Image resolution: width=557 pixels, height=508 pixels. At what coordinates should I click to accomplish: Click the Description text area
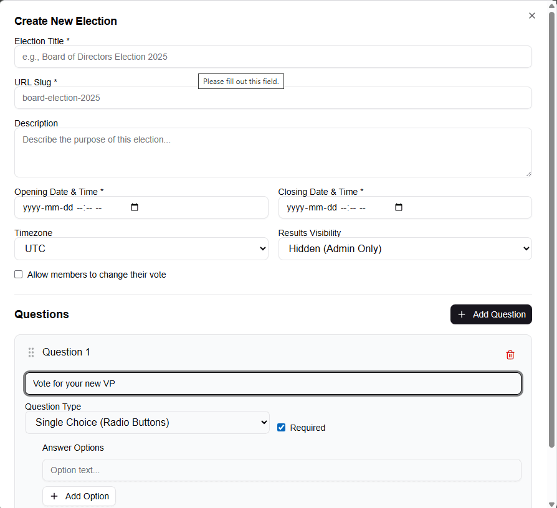(273, 153)
